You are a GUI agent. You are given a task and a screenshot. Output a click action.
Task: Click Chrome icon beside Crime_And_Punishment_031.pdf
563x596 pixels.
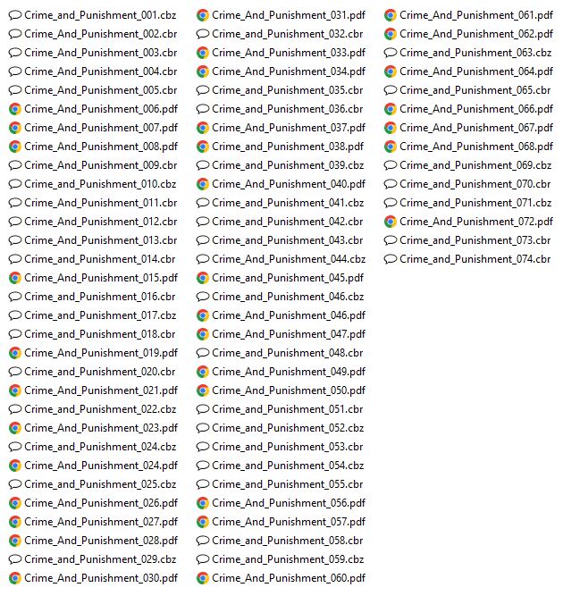203,15
